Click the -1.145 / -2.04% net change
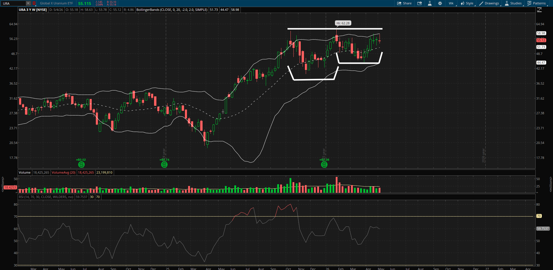The width and height of the screenshot is (553, 270). [99, 4]
